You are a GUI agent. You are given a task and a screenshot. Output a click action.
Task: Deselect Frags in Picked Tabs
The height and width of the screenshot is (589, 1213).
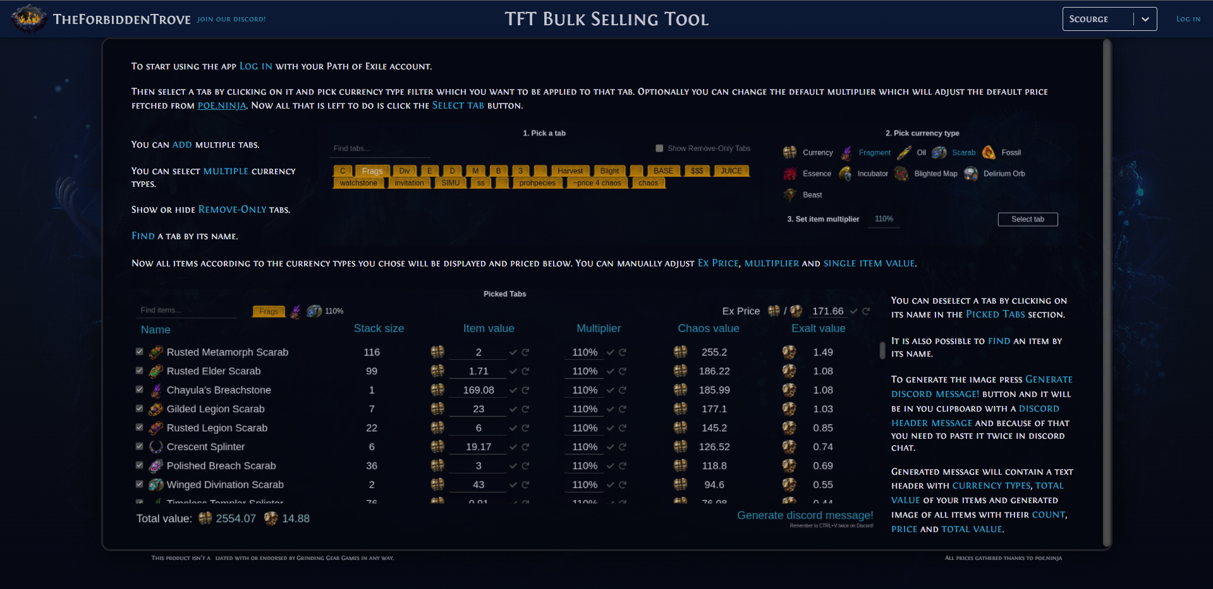tap(269, 311)
